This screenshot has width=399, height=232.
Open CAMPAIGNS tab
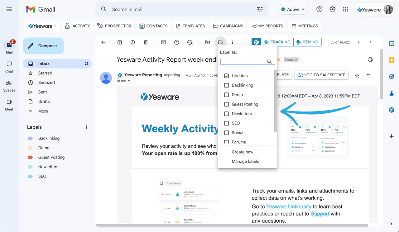228,26
